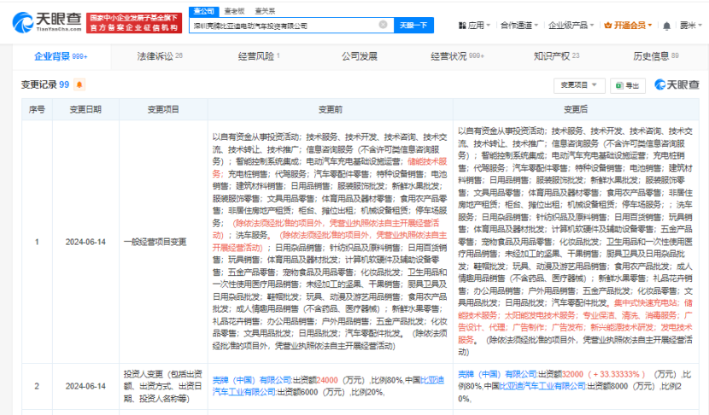Switch to the 知识产权 tab
The width and height of the screenshot is (709, 415).
coord(556,56)
